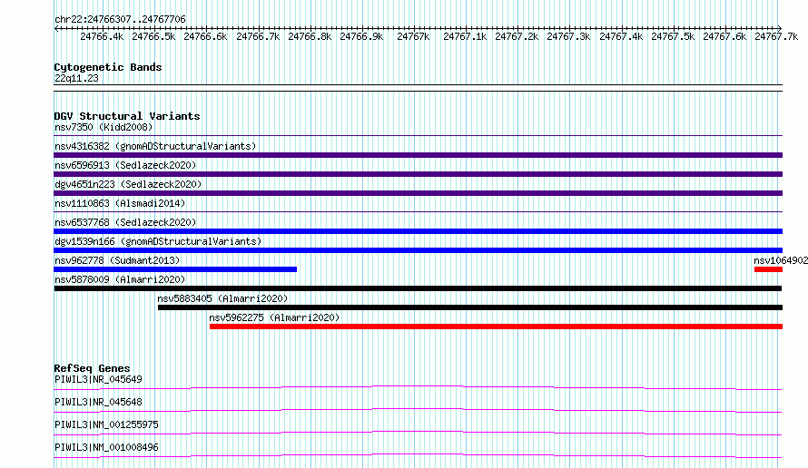Click the 24766.8k ruler tick label

[x=310, y=36]
